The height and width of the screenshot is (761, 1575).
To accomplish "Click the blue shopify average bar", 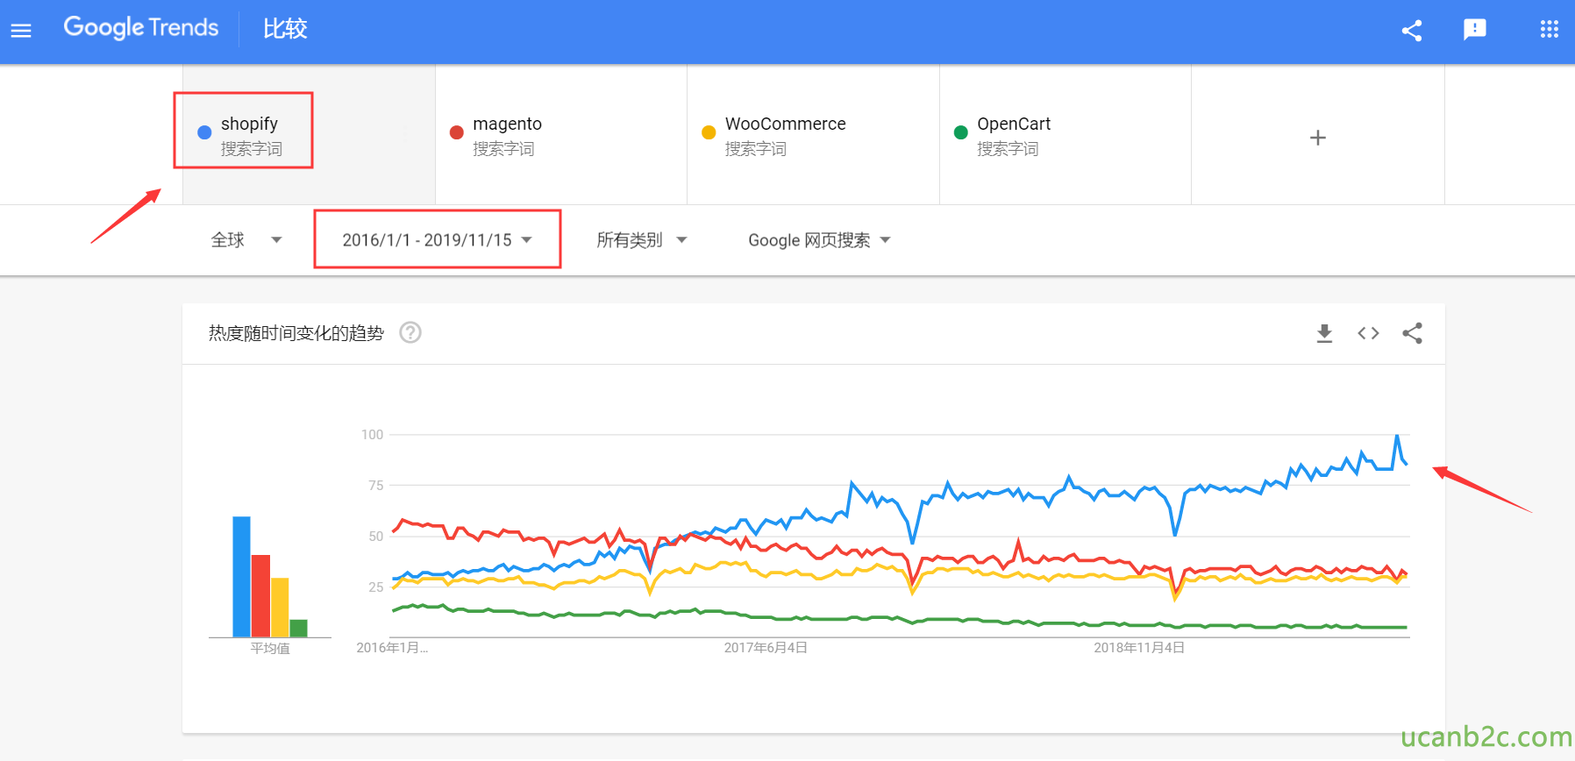I will (241, 576).
